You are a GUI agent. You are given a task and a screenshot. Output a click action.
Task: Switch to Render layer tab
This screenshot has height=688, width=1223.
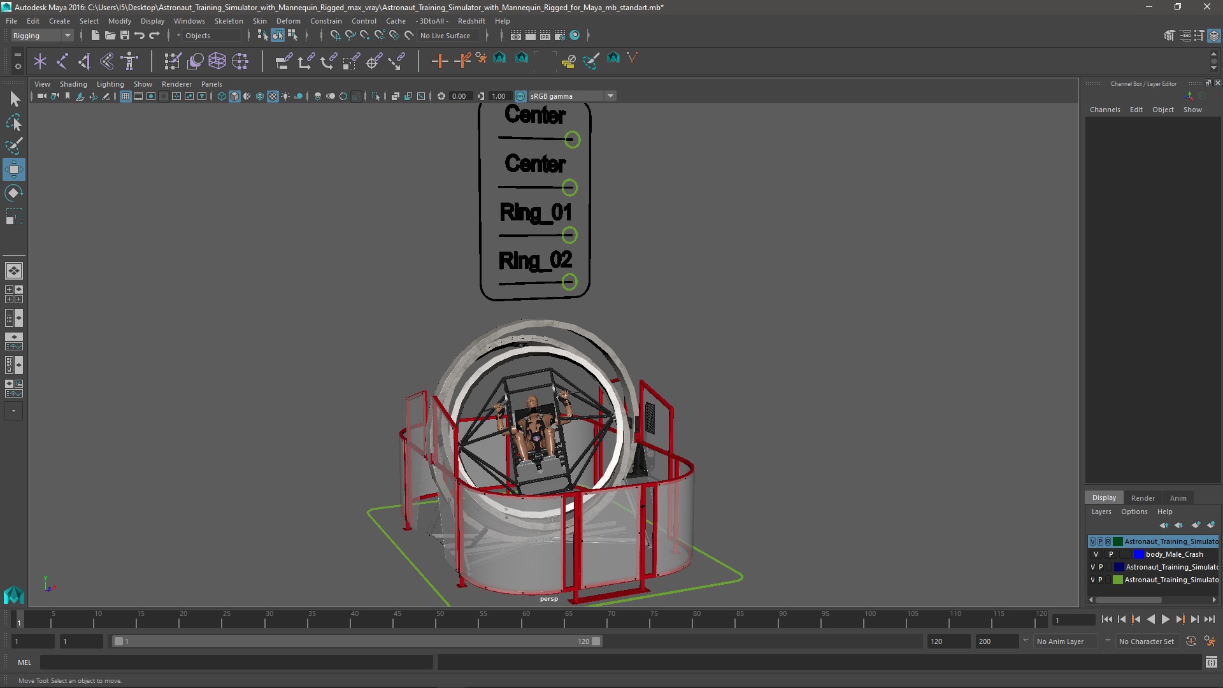click(x=1143, y=498)
